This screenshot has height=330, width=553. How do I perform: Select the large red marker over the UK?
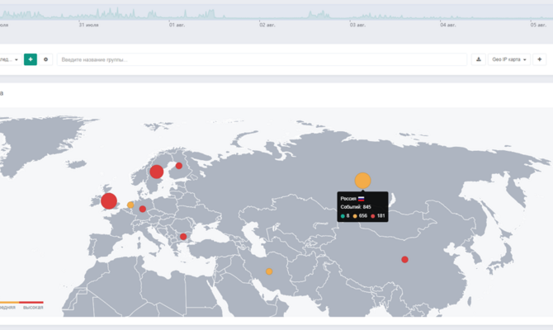[x=109, y=201]
